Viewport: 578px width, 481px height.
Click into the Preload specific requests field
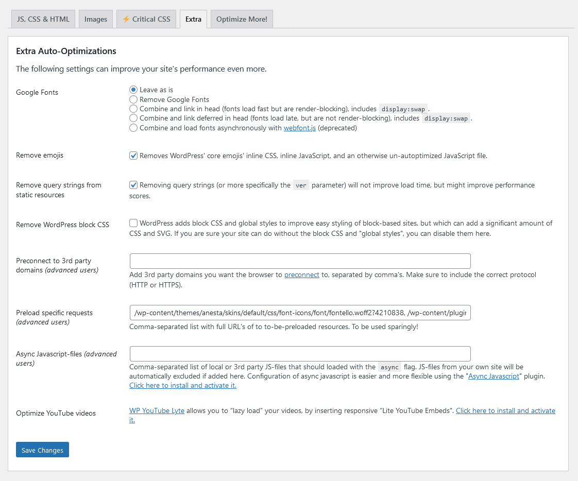tap(300, 313)
